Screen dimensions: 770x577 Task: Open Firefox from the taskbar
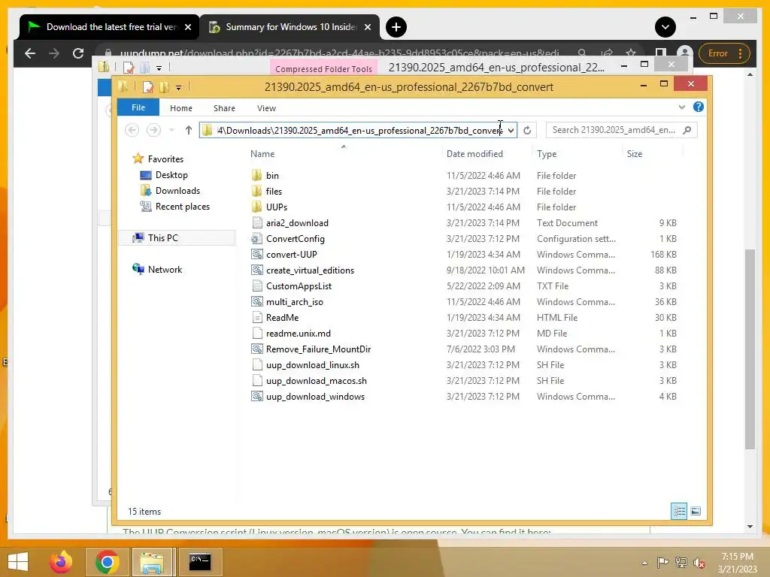click(61, 562)
